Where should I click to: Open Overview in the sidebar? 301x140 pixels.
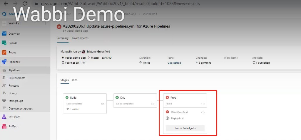(x=14, y=34)
